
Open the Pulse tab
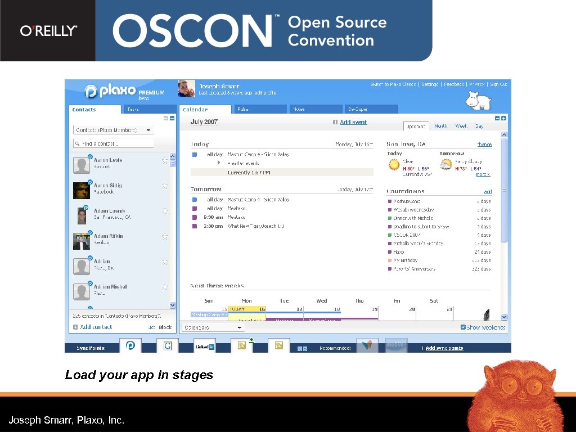260,109
